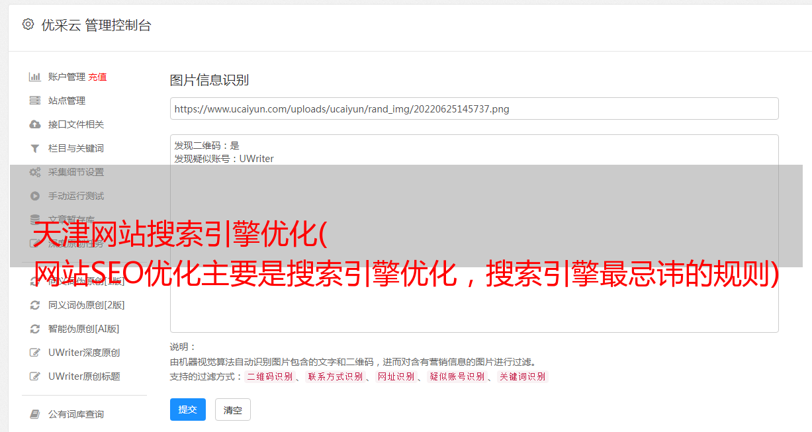This screenshot has height=432, width=812.
Task: Click the 疑似账号识别 tag
Action: pos(457,376)
